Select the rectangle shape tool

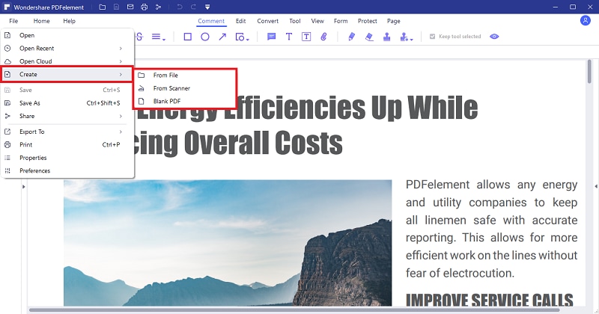[x=188, y=37]
